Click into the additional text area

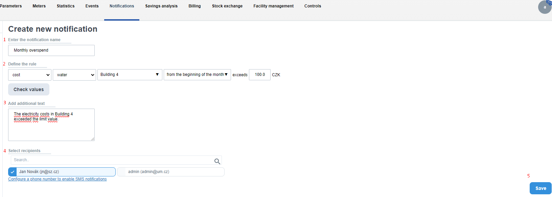tap(51, 128)
